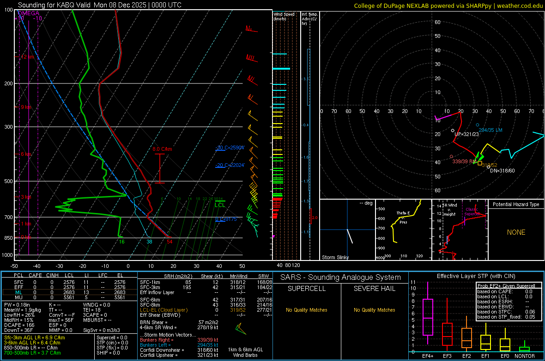Click No Quality Matches under SEVERE HAIL

[374, 310]
